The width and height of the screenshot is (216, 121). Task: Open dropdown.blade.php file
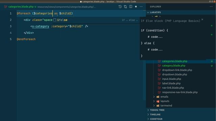coord(174,74)
